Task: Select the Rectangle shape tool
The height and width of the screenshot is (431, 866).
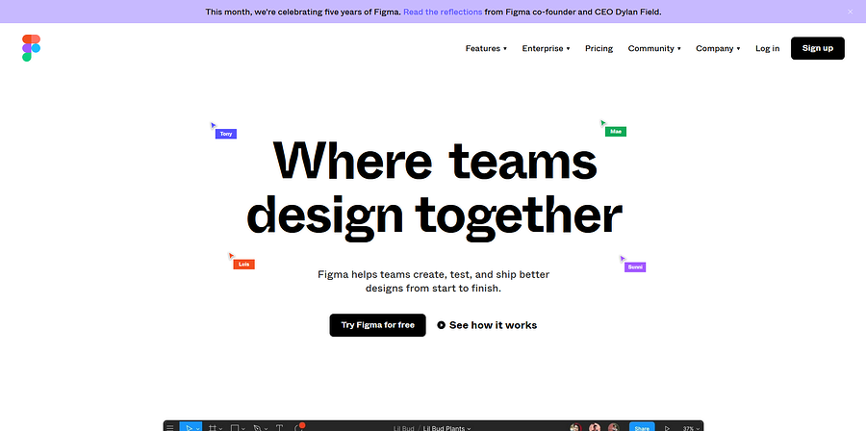Action: click(x=235, y=426)
